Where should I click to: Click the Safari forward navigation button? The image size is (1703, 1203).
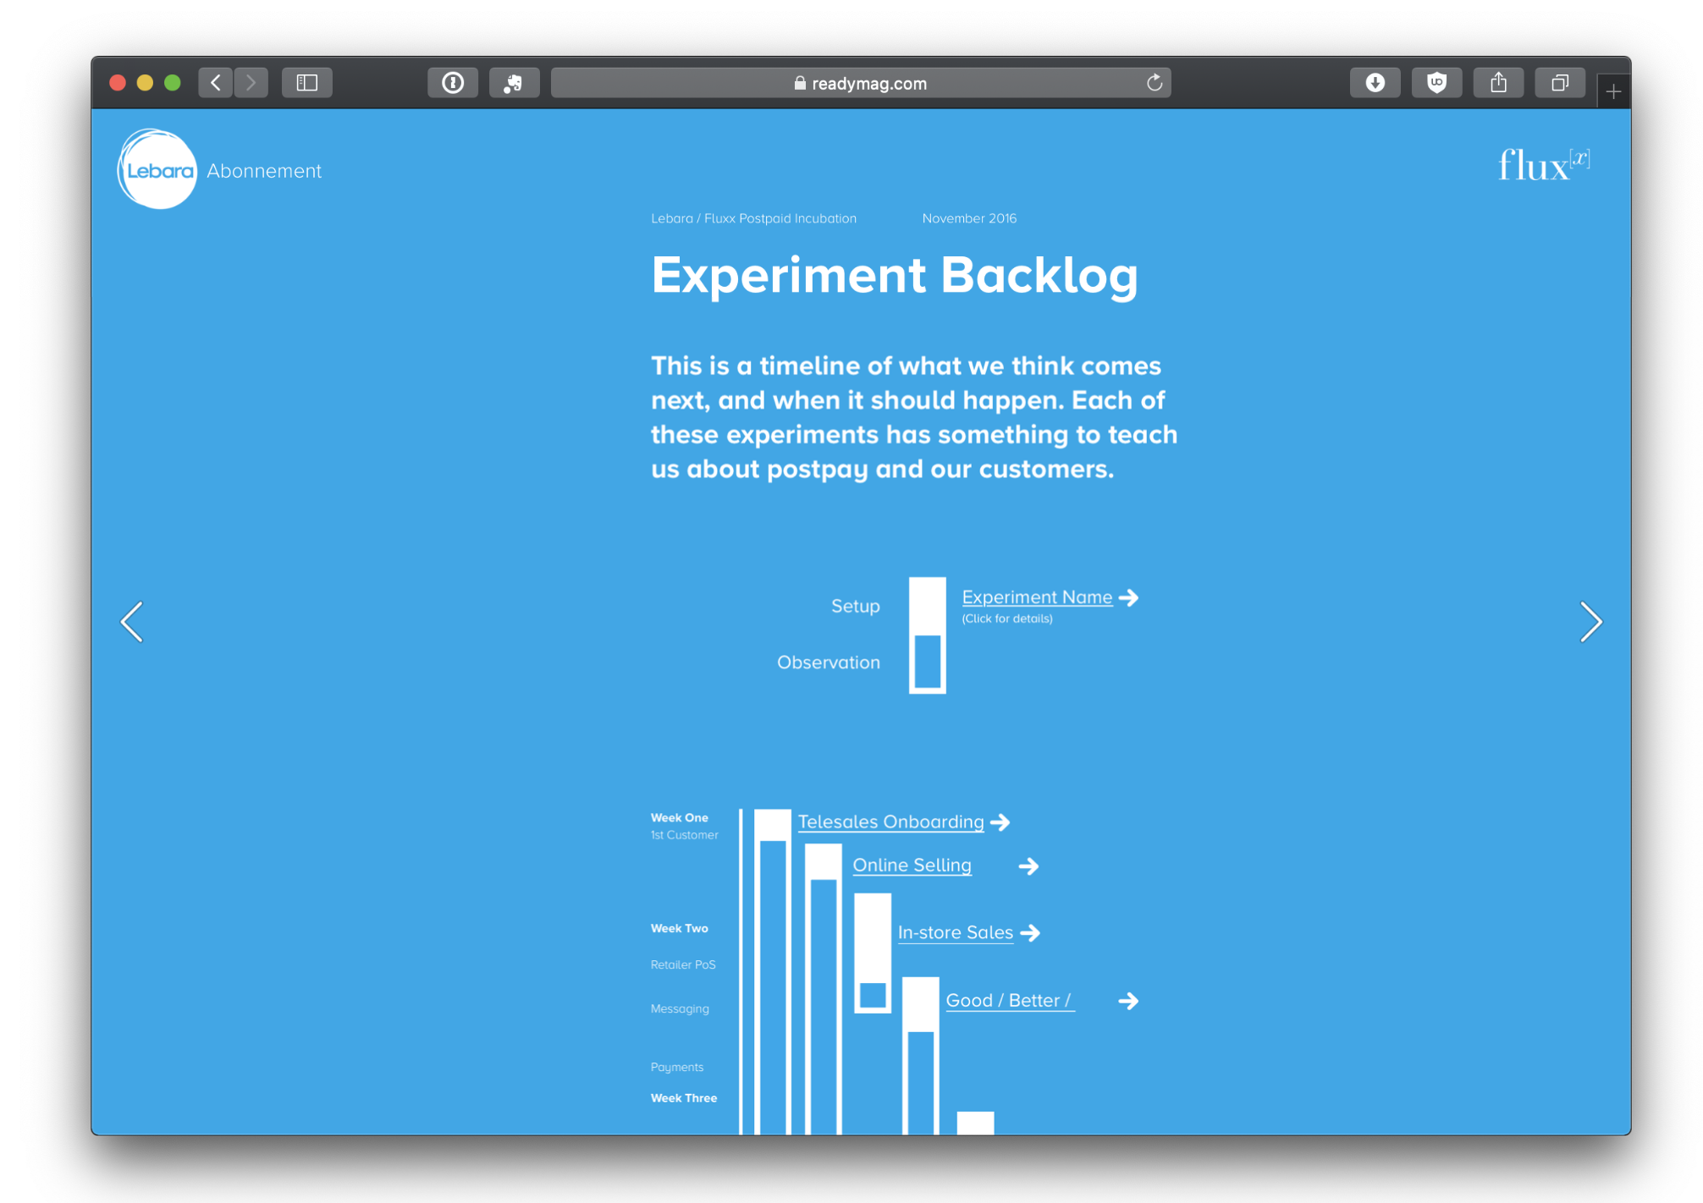[x=251, y=83]
